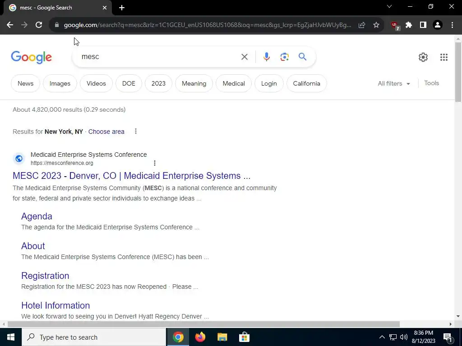The image size is (462, 346).
Task: Open the notification center icon
Action: [448, 337]
